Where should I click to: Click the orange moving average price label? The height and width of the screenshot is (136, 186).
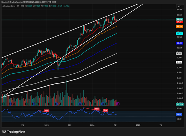179,26
